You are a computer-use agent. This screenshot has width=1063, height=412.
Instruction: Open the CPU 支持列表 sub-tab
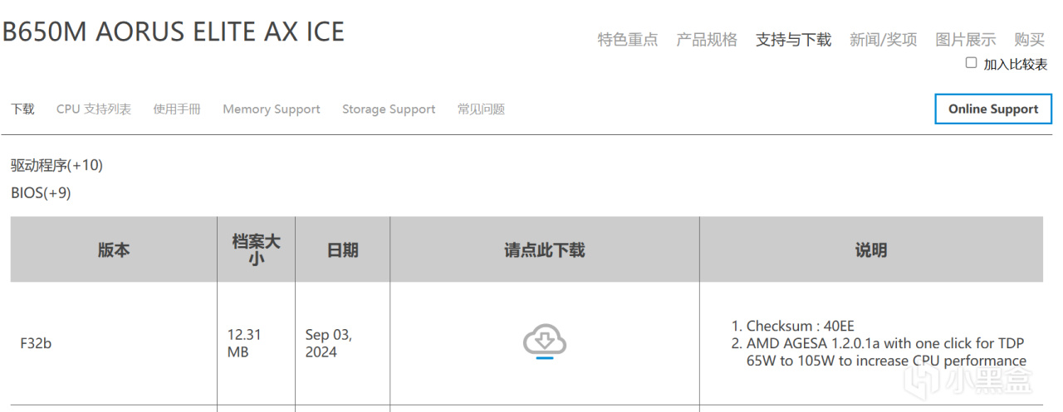[x=94, y=109]
